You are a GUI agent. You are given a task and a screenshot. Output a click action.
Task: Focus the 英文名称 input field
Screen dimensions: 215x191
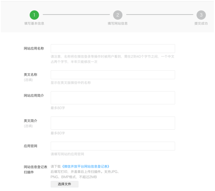click(x=113, y=75)
